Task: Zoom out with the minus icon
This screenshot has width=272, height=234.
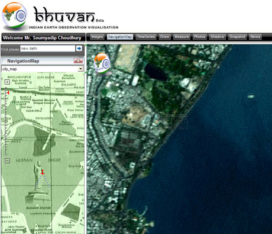Action: tap(7, 161)
